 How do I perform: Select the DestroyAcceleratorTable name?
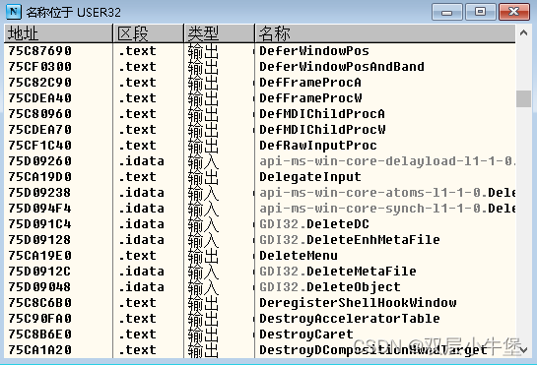350,319
